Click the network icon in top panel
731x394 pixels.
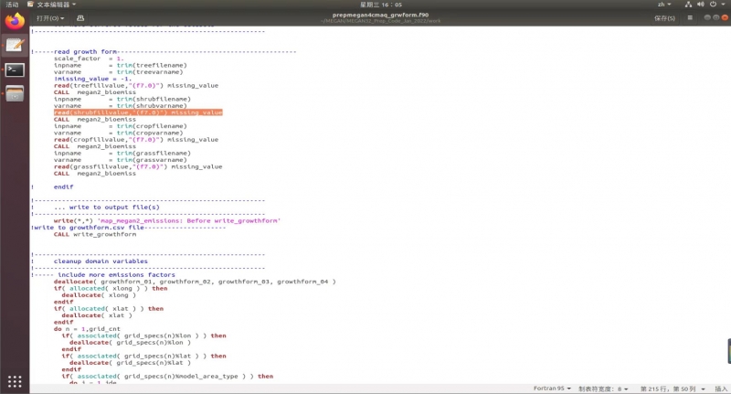687,5
